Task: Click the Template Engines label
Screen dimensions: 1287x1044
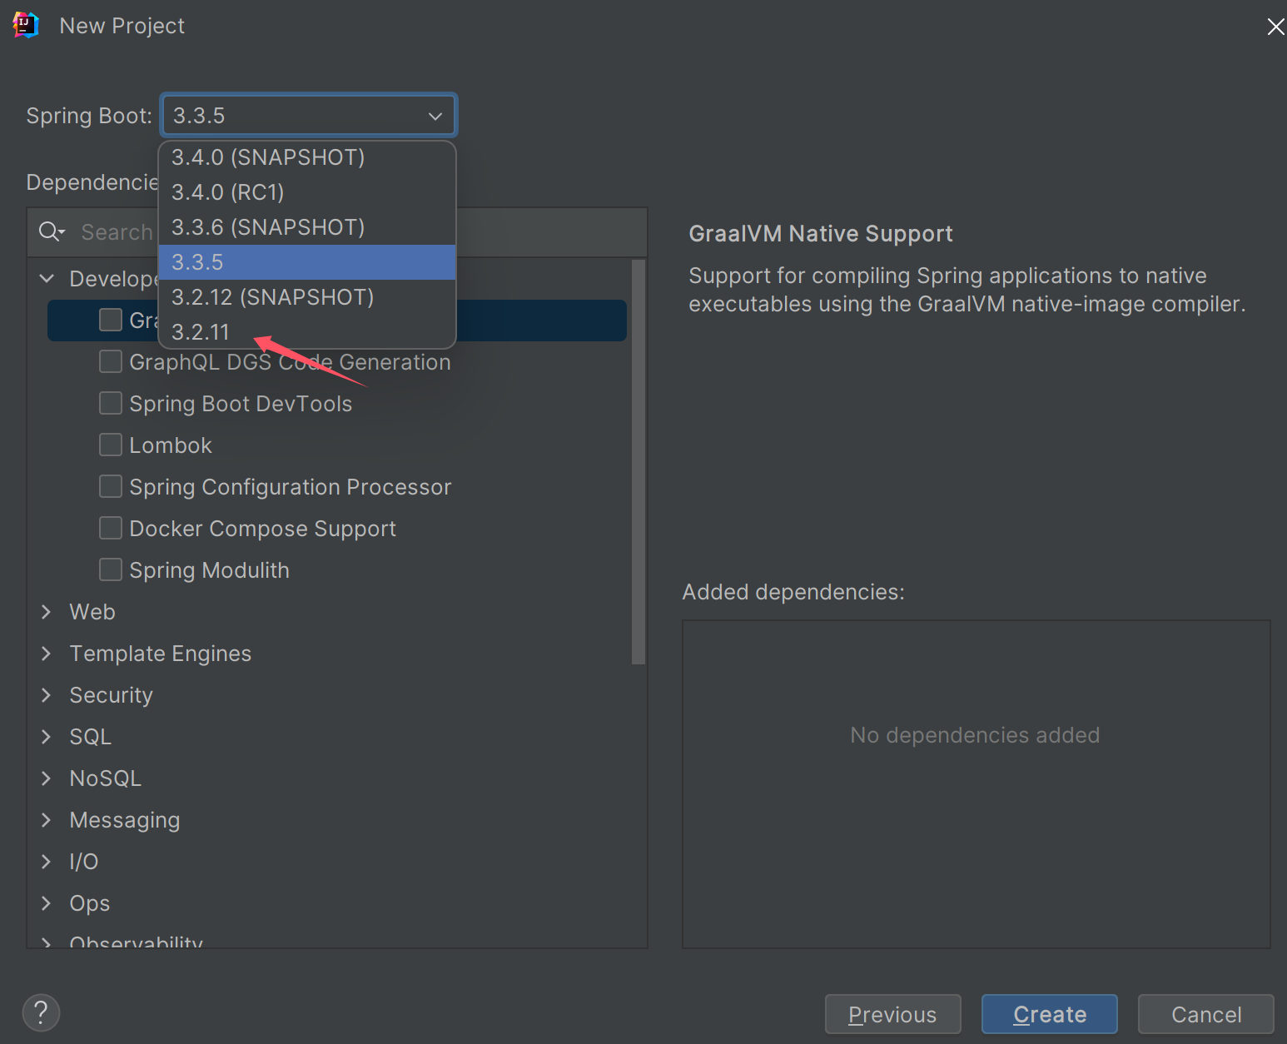Action: [x=161, y=654]
